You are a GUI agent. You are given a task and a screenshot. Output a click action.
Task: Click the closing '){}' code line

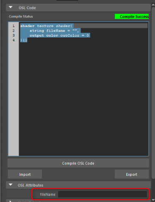[24, 40]
